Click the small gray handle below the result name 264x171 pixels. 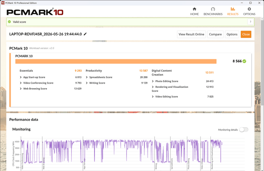click(99, 41)
